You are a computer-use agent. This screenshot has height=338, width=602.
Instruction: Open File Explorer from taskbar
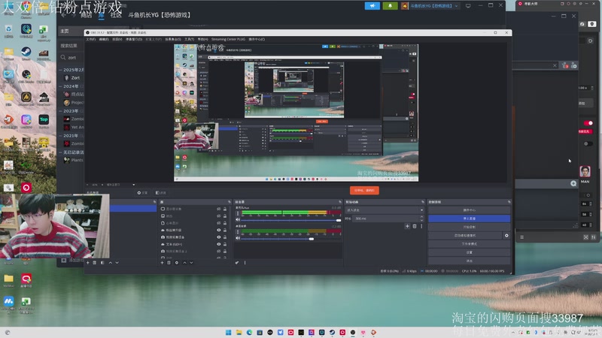239,332
